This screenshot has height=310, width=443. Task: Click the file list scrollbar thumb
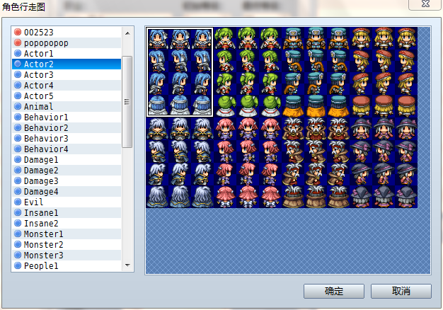click(x=127, y=102)
